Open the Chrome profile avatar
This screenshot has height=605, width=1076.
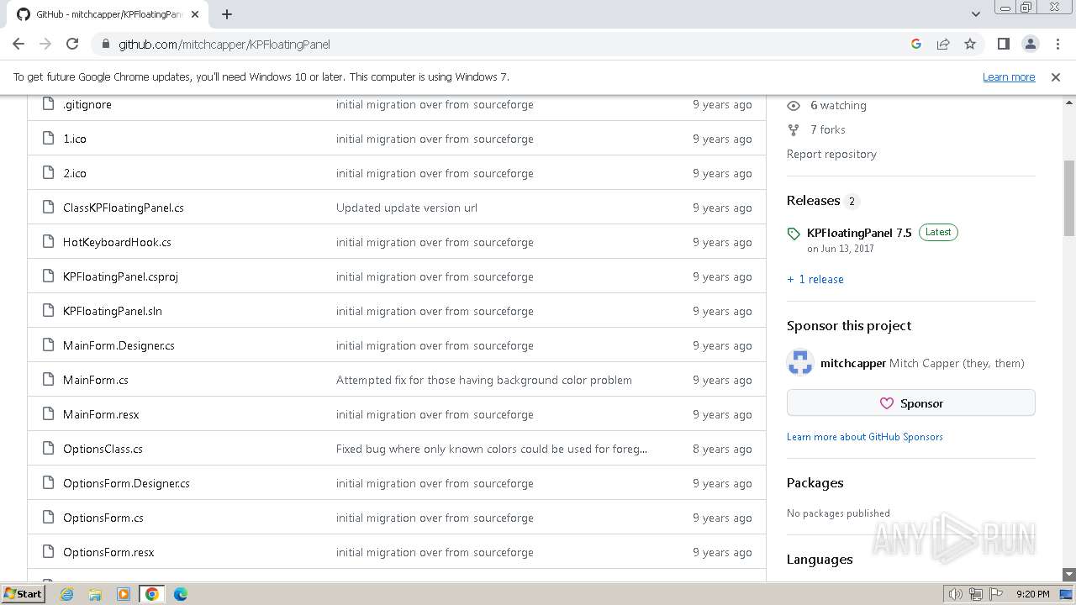(1030, 44)
